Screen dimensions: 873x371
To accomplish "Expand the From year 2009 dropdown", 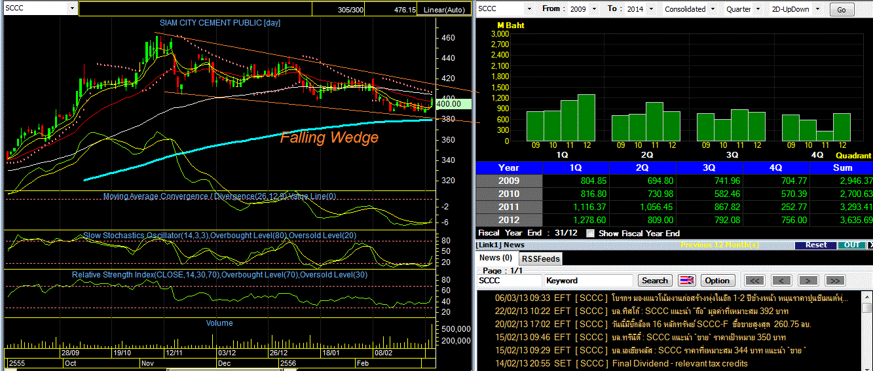I will [x=594, y=9].
